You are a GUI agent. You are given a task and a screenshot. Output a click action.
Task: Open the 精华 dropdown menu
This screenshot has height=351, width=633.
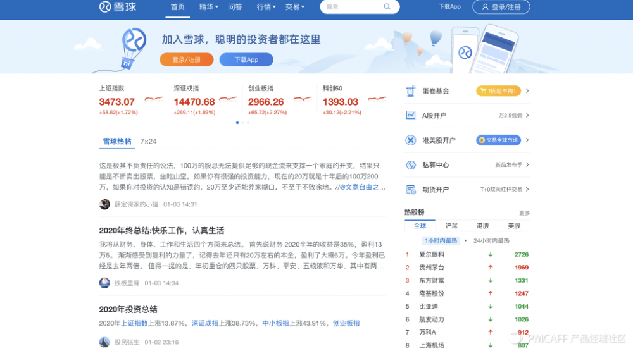208,7
